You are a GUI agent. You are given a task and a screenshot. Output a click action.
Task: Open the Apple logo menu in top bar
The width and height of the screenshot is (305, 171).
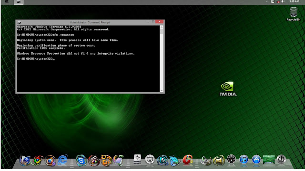click(7, 2)
